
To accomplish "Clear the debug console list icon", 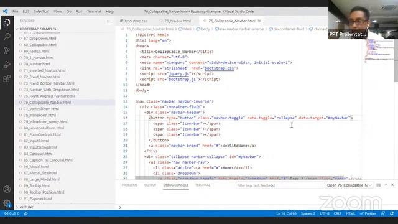I will (379, 185).
